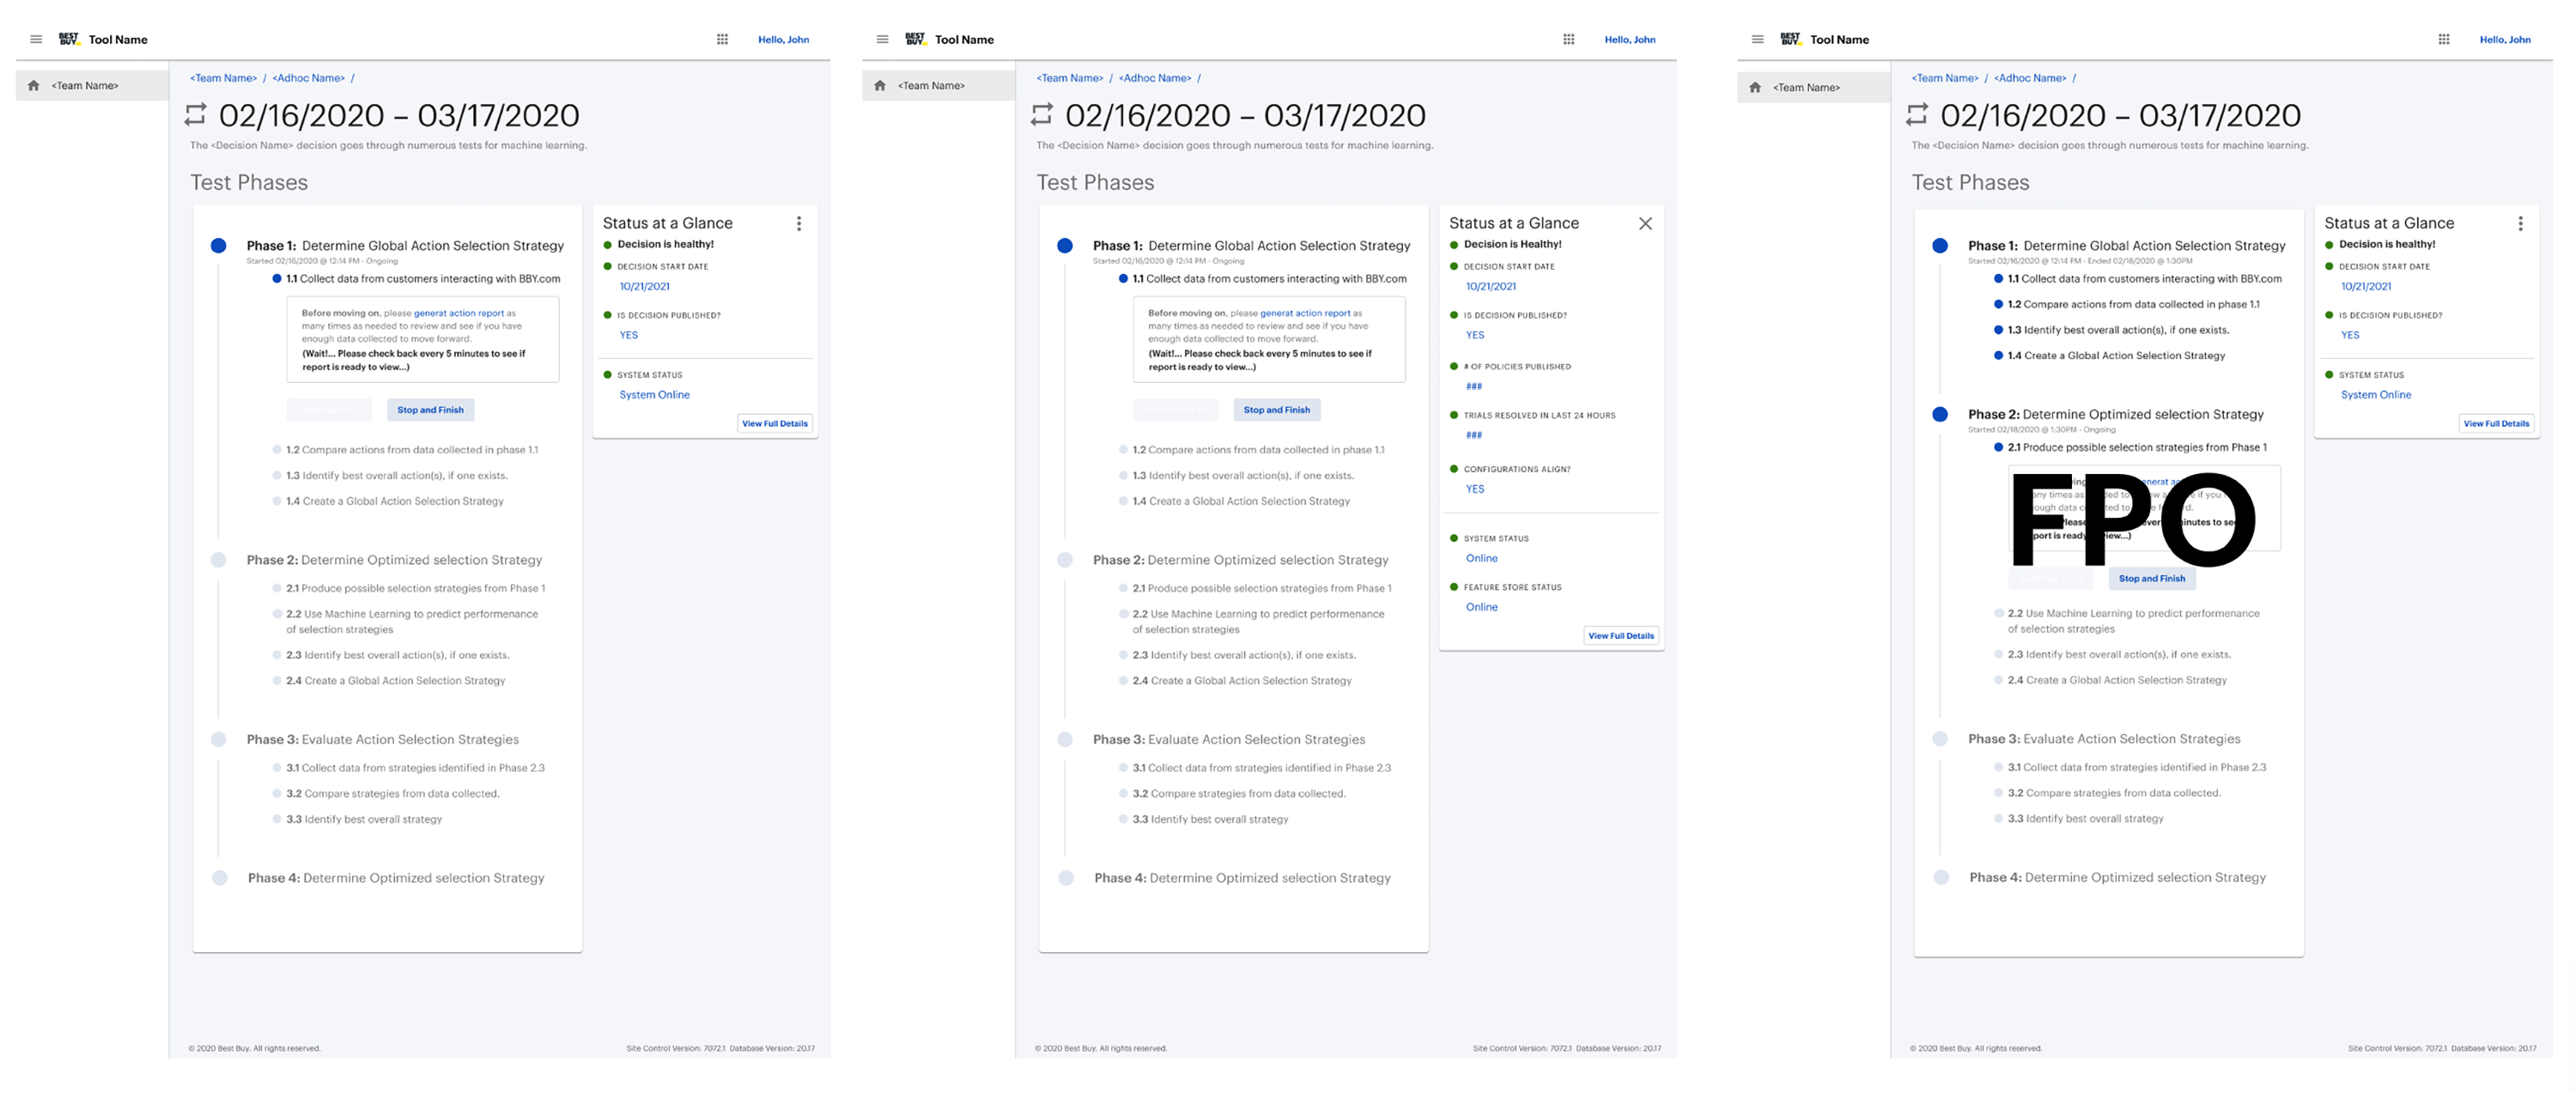
Task: Click Stop and Finish button in middle mockup
Action: pos(1276,410)
